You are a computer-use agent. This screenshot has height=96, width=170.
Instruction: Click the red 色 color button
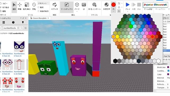pos(113,5)
